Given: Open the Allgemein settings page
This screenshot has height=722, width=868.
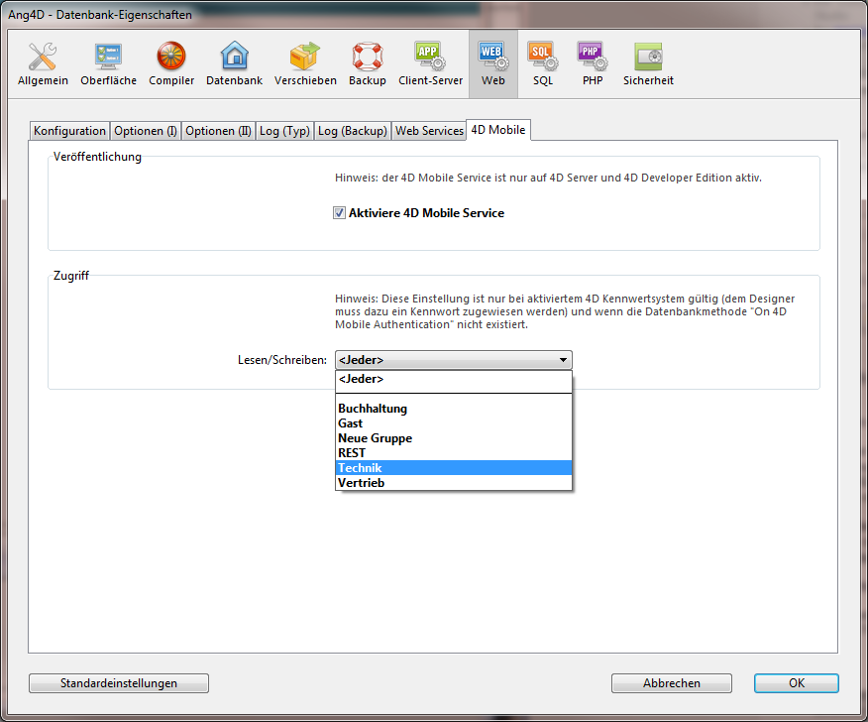Looking at the screenshot, I should coord(43,64).
